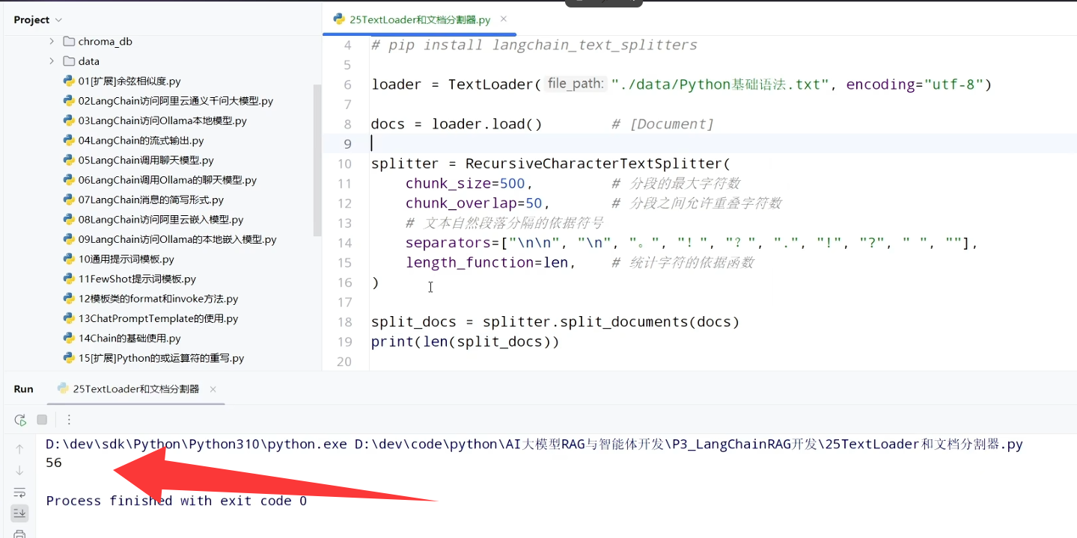Viewport: 1077px width, 538px height.
Task: Click the comment '分段之间允许重叠字符数'
Action: pos(696,204)
